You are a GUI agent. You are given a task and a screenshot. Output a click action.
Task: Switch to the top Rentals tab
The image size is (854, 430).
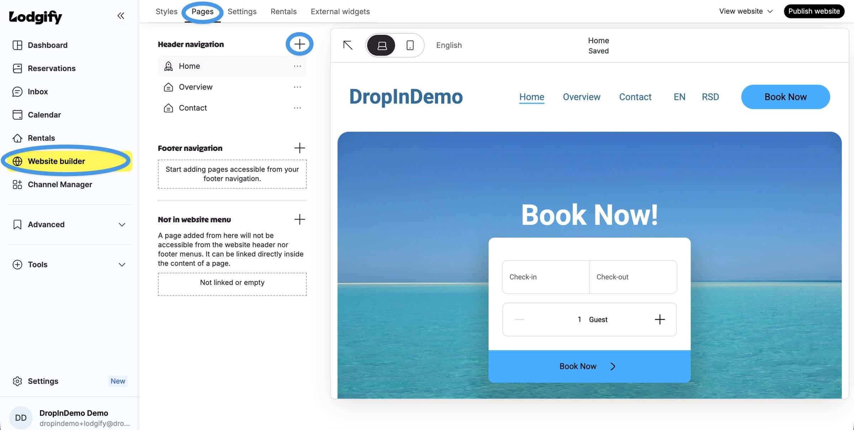(x=284, y=11)
